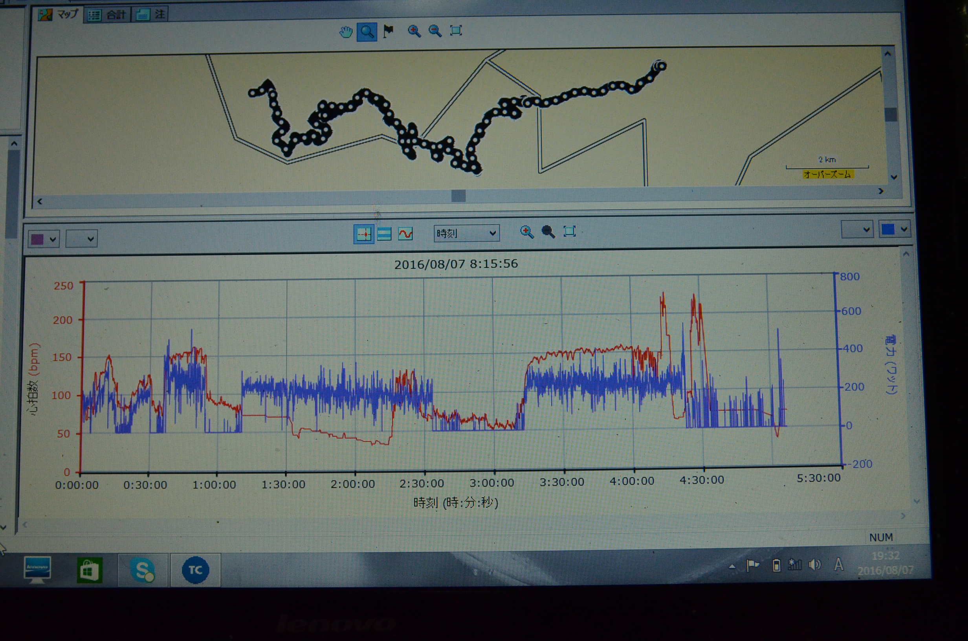Screen dimensions: 968x641
Task: Click the Action Center flag icon
Action: pyautogui.click(x=753, y=565)
